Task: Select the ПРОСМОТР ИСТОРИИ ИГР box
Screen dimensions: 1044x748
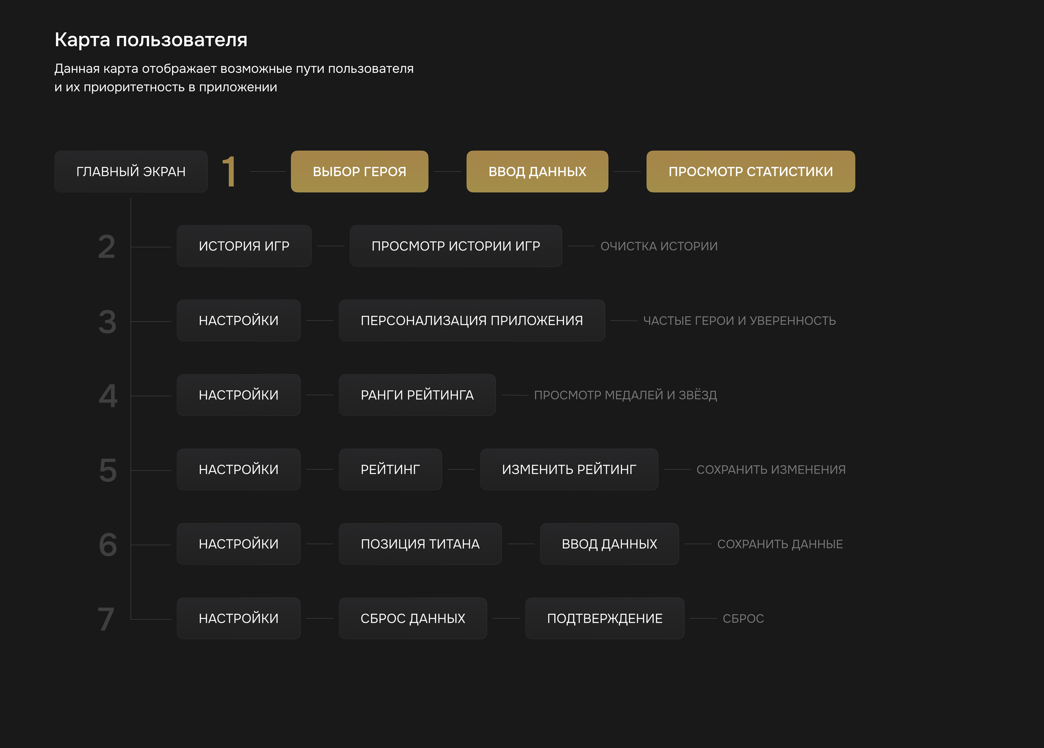Action: point(455,246)
